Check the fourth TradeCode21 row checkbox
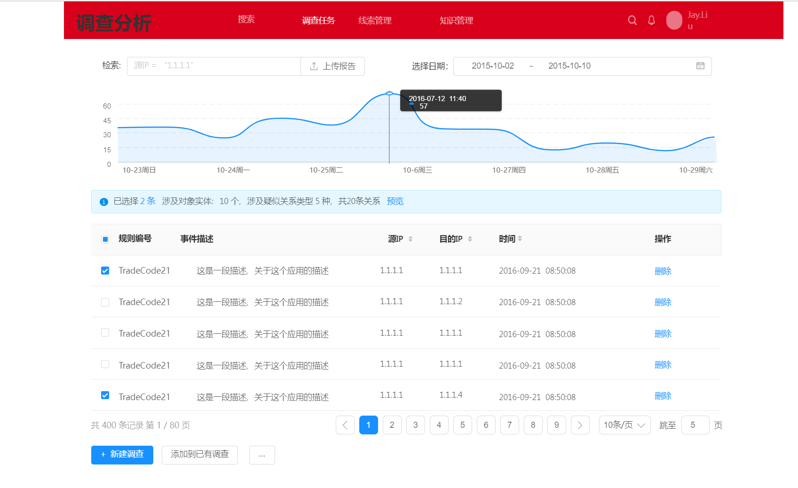The image size is (798, 488). point(105,364)
